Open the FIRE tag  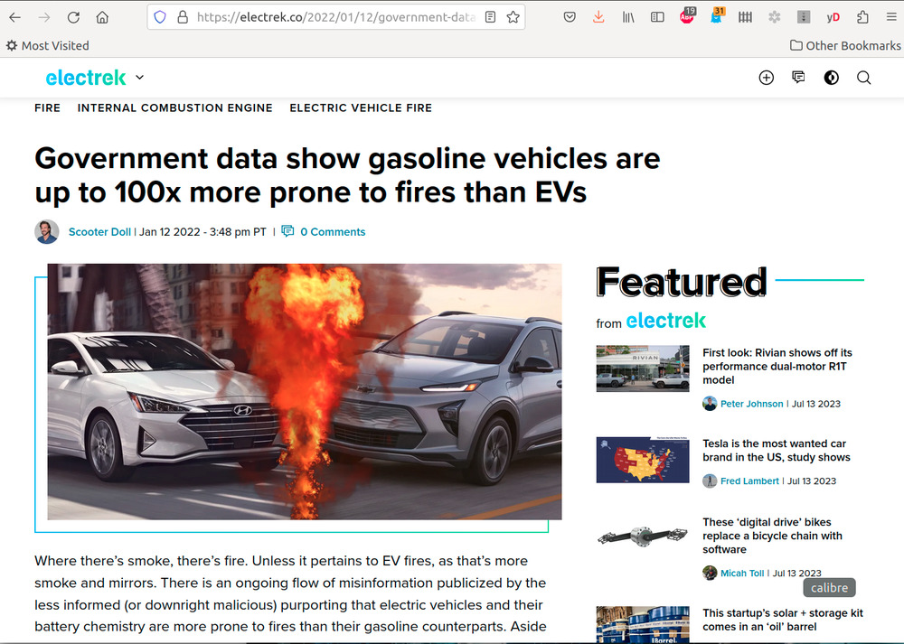point(47,107)
